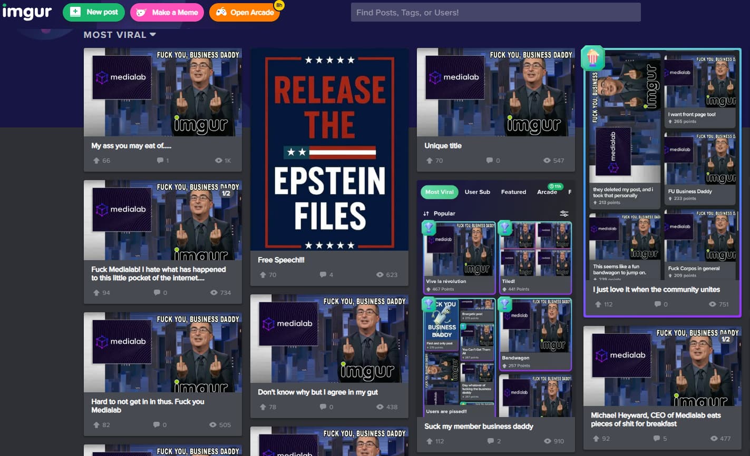The image size is (750, 456).
Task: Views eye icon showing 477
Action: pos(714,439)
